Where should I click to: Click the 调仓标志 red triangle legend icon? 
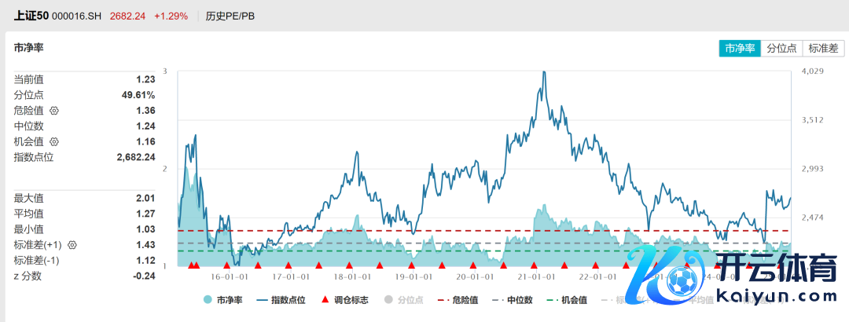click(326, 300)
